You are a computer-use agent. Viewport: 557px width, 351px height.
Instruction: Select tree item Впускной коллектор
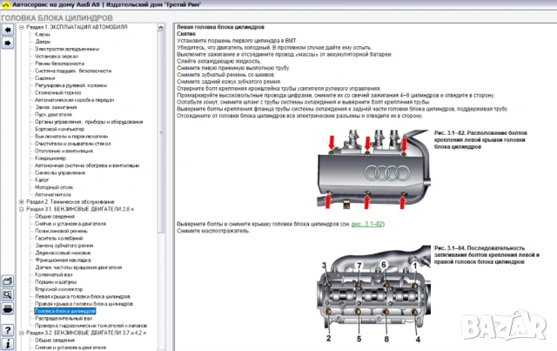58,289
